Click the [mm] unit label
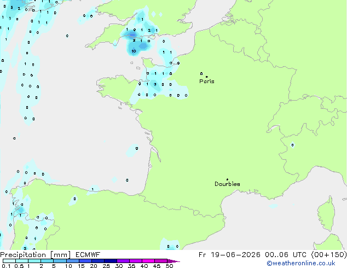 (x=60, y=255)
